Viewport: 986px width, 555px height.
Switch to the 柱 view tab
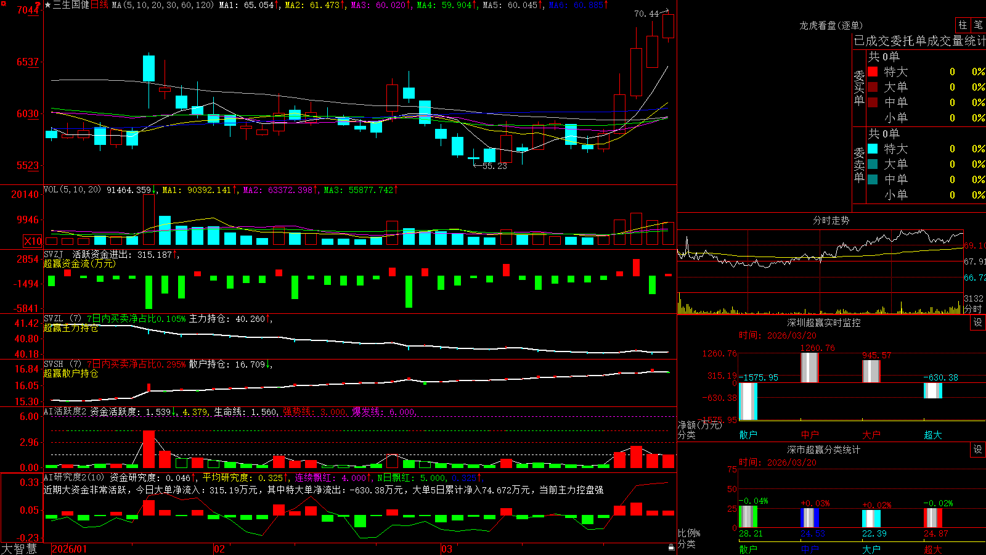pos(963,25)
